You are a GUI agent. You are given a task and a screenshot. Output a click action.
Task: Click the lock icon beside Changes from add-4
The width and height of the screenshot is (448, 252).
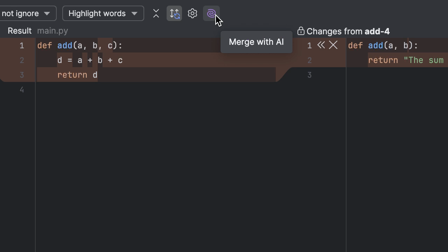point(301,31)
